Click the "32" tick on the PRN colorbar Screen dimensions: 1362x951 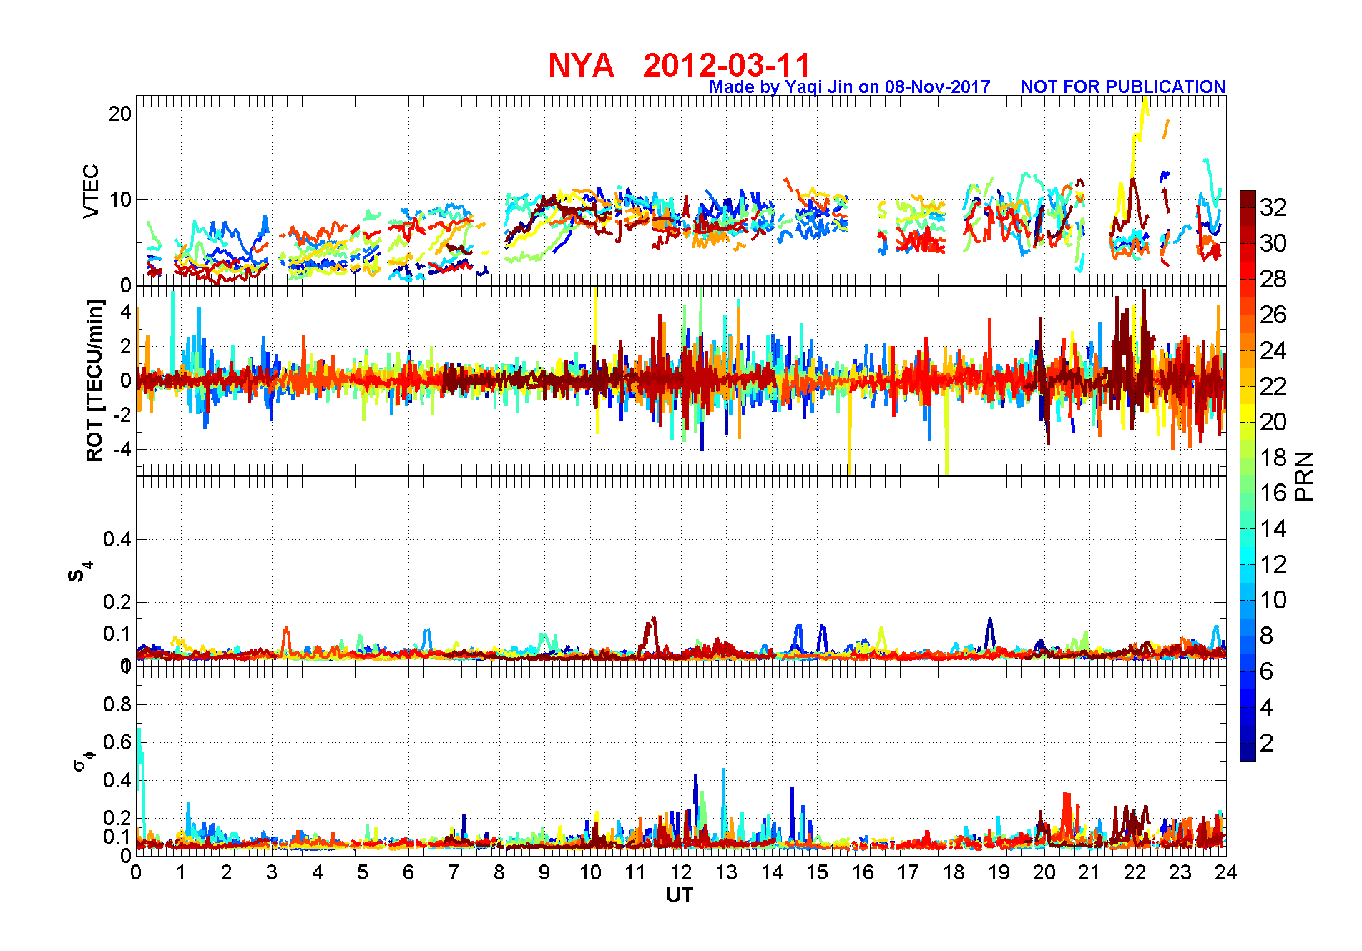pos(1273,207)
